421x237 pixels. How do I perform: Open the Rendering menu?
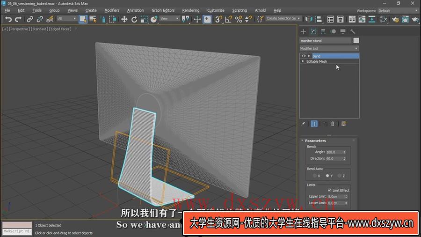click(191, 10)
